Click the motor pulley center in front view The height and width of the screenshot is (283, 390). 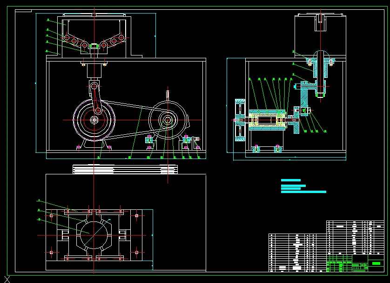168,120
